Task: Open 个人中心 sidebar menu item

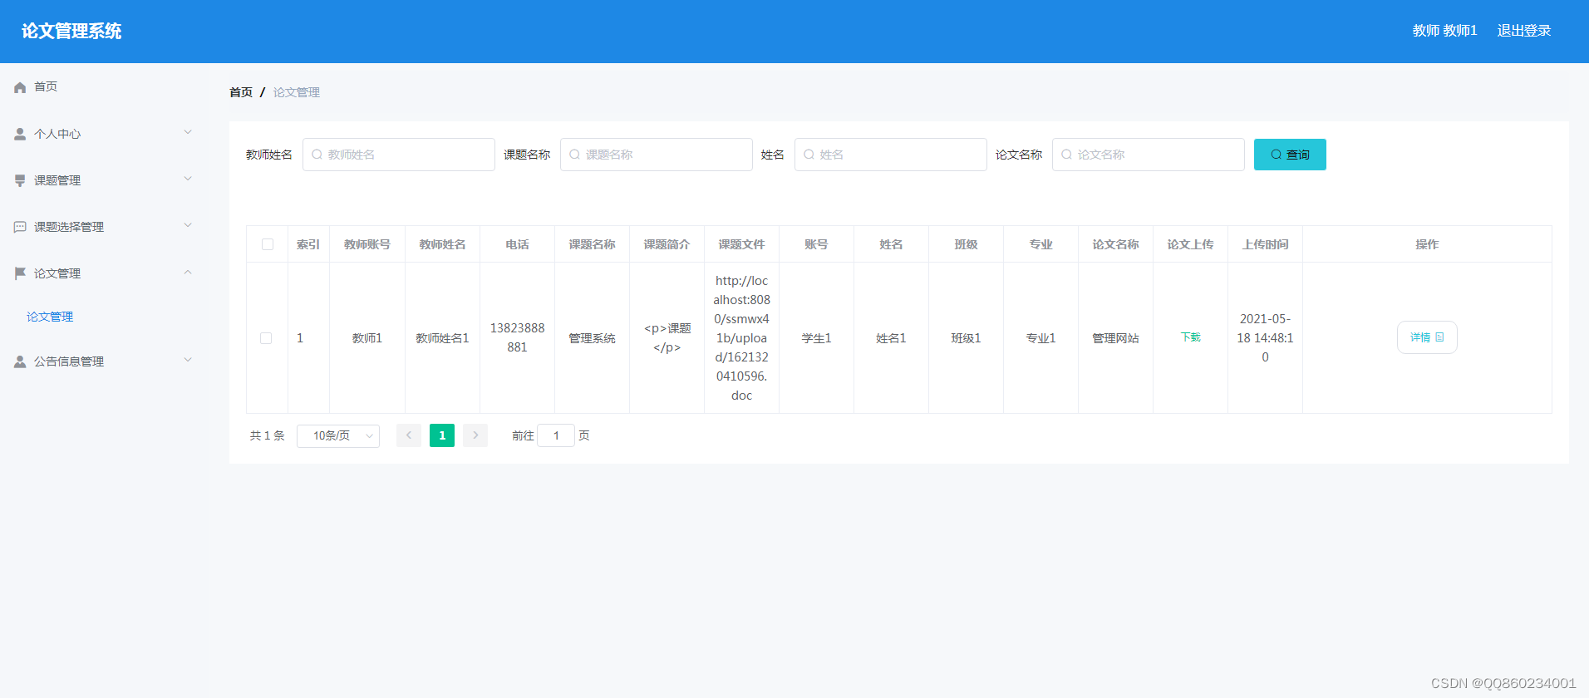Action: [x=105, y=134]
